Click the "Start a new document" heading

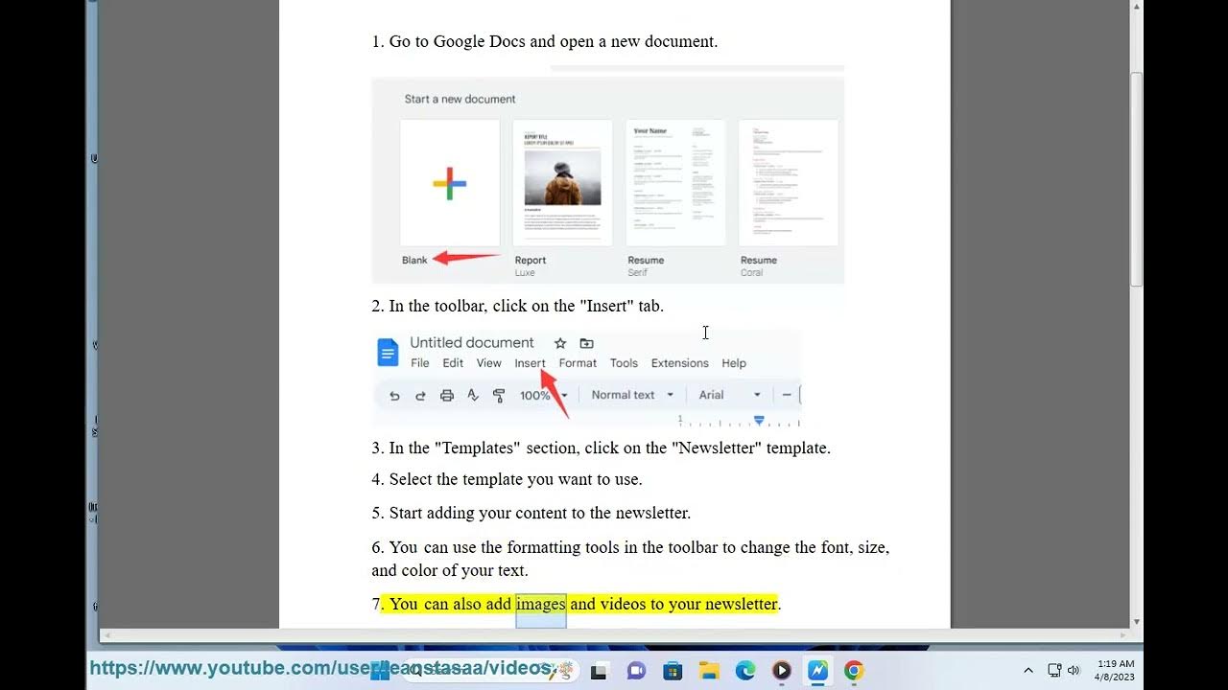(x=460, y=99)
